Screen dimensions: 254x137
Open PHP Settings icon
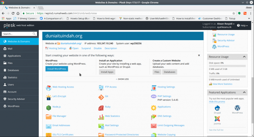[153, 96]
